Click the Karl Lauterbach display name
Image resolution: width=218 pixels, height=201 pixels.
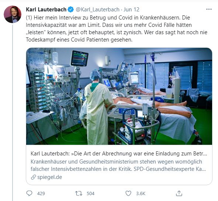coord(46,10)
